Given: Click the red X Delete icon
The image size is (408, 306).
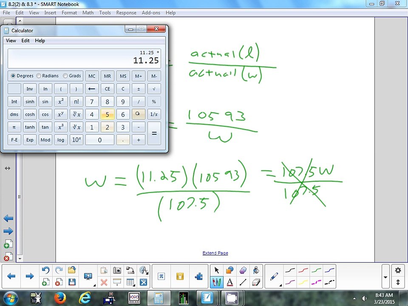Looking at the screenshot, I should click(104, 282).
